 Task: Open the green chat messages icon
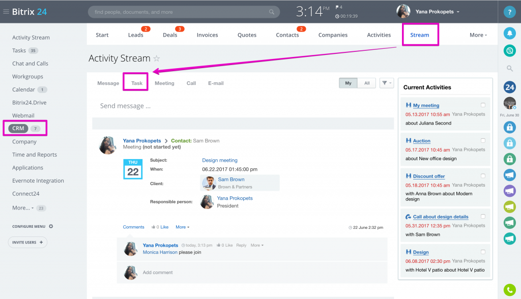click(x=509, y=50)
